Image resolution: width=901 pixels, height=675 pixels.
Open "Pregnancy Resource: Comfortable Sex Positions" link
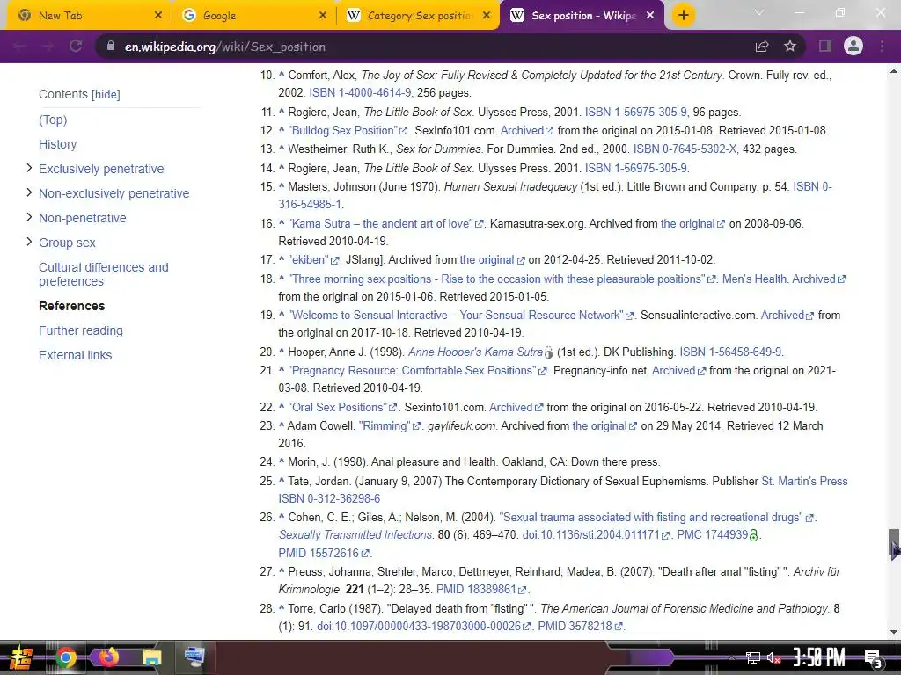[x=417, y=371]
